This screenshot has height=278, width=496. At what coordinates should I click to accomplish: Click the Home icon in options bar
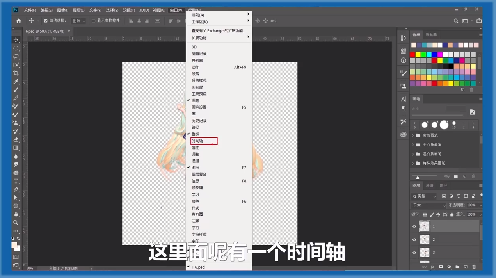[x=18, y=21]
